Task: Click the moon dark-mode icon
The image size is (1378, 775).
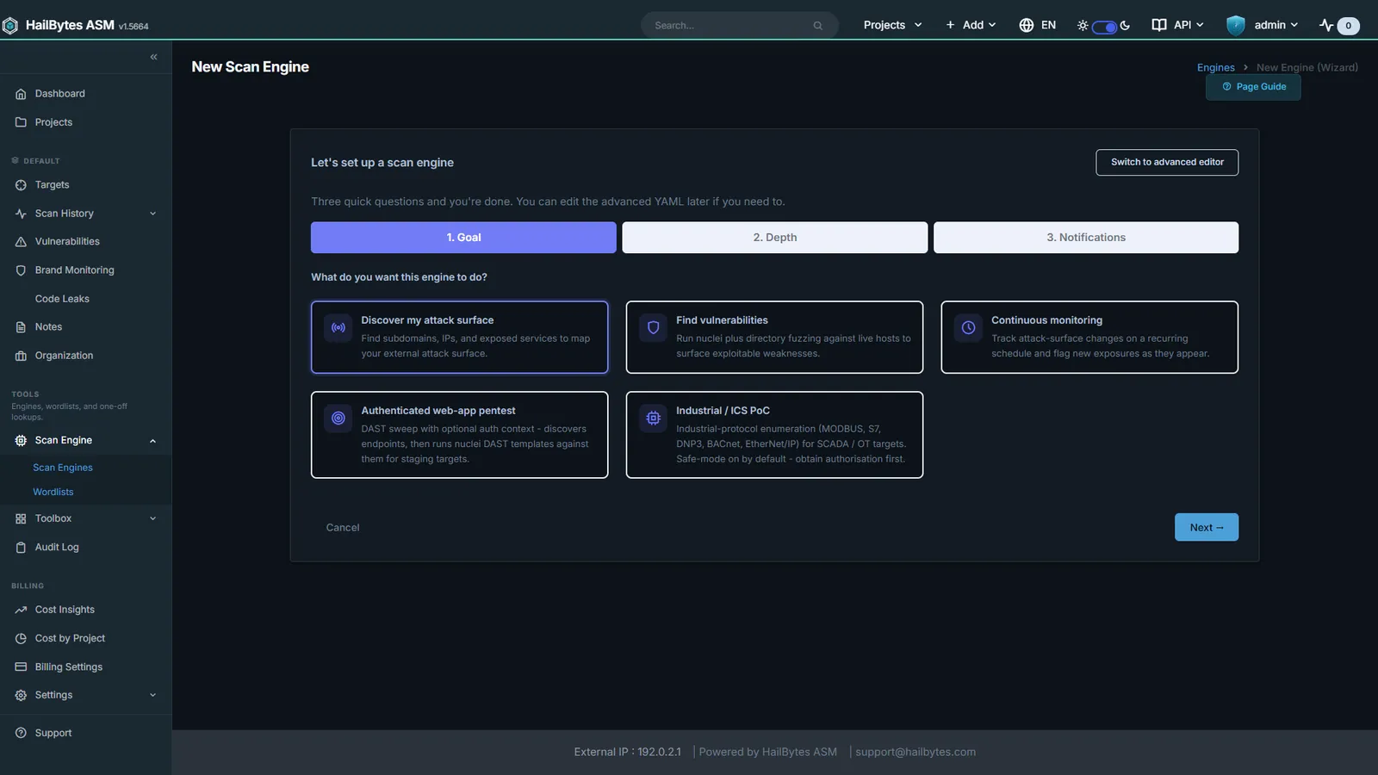Action: click(x=1125, y=26)
